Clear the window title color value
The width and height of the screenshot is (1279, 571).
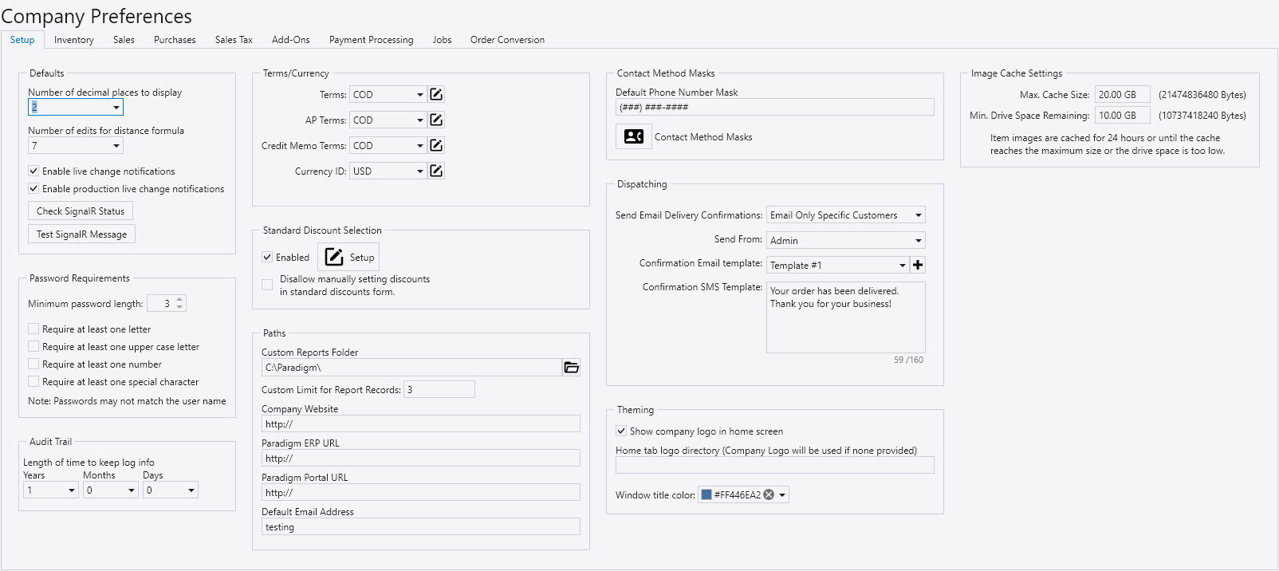coord(769,495)
